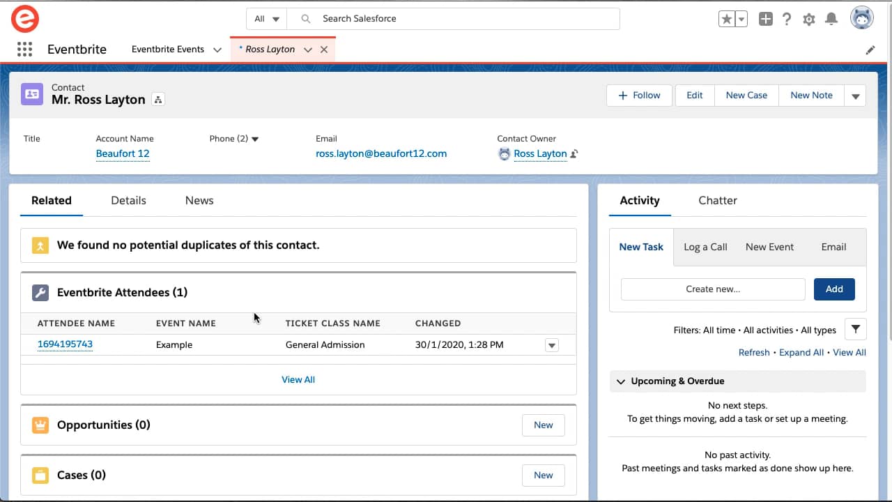The image size is (892, 502).
Task: Collapse the Upcoming & Overdue section
Action: point(621,381)
